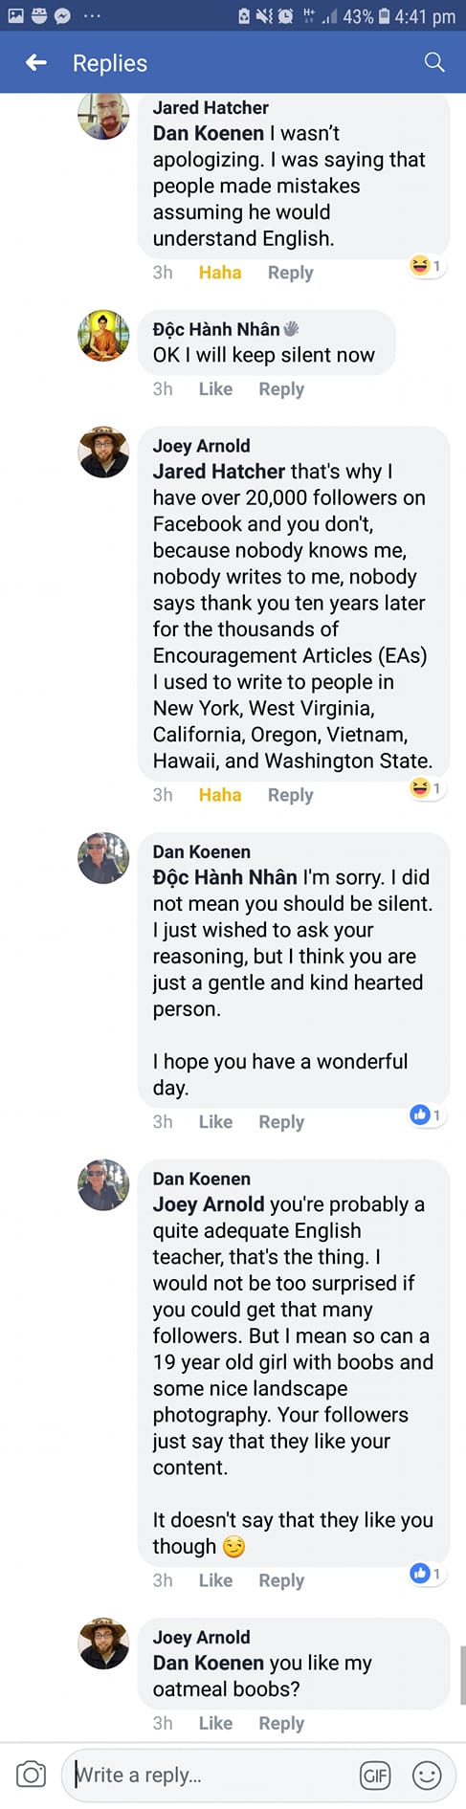The height and width of the screenshot is (1809, 466).
Task: Tap the back arrow in Replies header
Action: (x=36, y=62)
